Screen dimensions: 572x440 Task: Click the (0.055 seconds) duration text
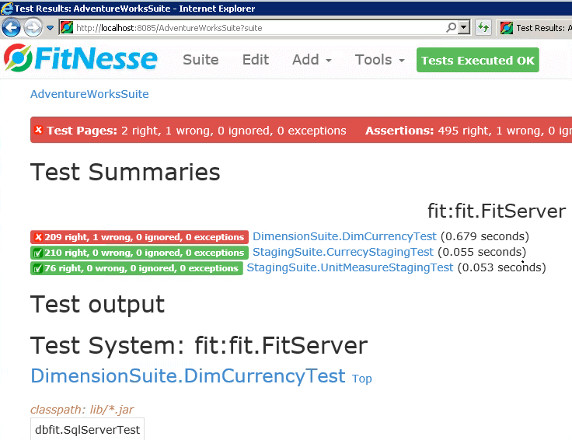(482, 252)
